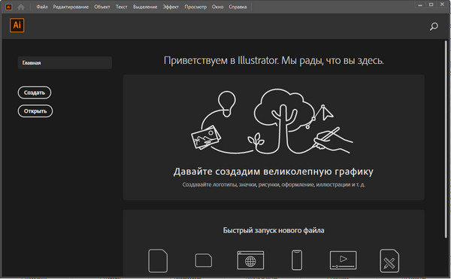Click the Home icon in the menu bar
The height and width of the screenshot is (279, 451).
tap(21, 7)
